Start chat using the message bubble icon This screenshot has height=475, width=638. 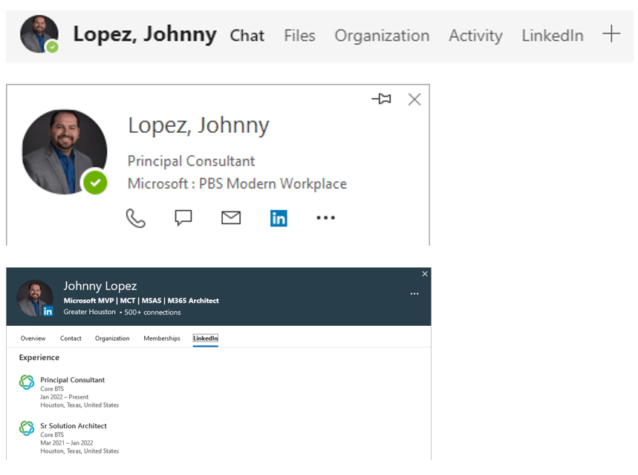[x=183, y=218]
